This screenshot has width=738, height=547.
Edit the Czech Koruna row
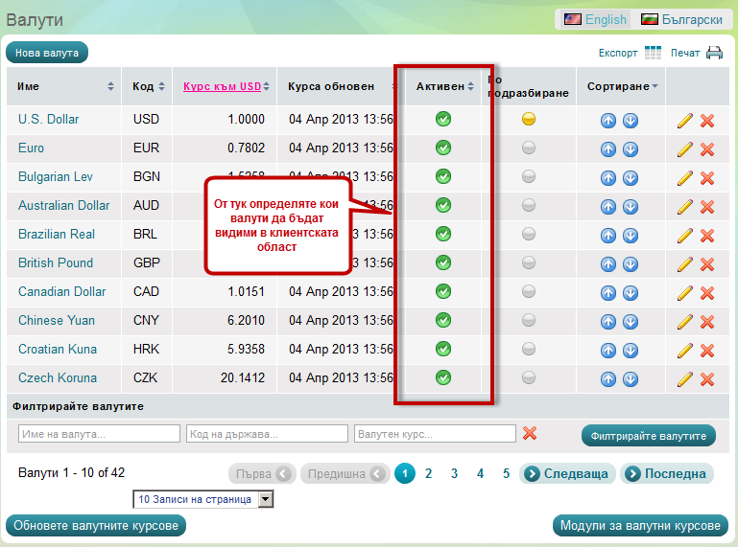pyautogui.click(x=684, y=378)
